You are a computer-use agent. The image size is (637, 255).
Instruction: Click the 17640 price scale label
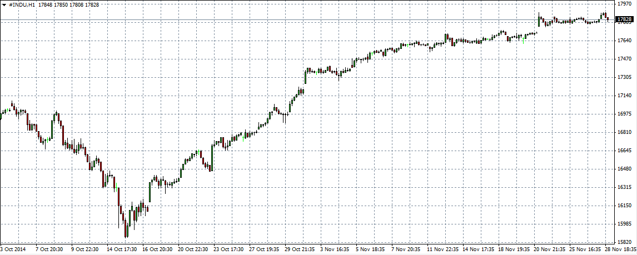pyautogui.click(x=624, y=41)
